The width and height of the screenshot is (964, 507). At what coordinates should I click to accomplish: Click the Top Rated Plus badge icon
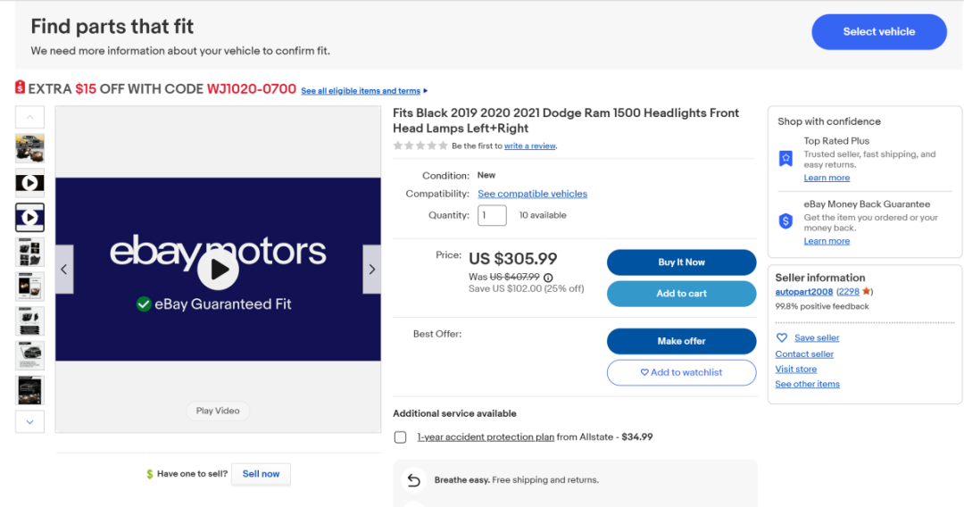tap(785, 158)
